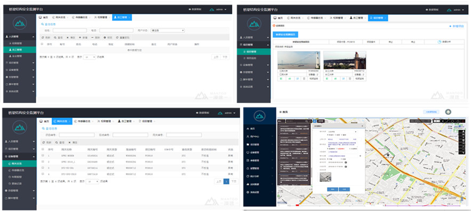
Task: Check the GPRS MODEM row checkbox
Action: pos(43,155)
